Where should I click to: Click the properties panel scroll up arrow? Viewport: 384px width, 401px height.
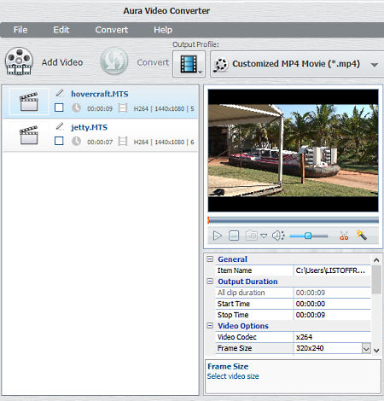click(x=376, y=260)
